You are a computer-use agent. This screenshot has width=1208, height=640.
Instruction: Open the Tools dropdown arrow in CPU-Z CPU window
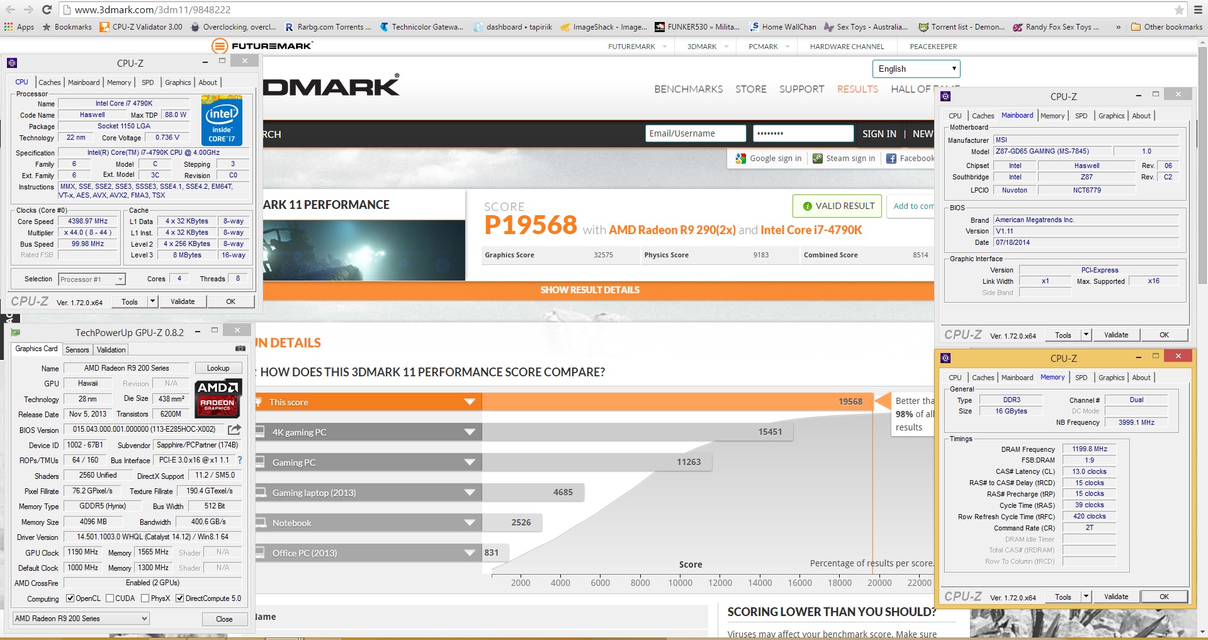(x=152, y=301)
